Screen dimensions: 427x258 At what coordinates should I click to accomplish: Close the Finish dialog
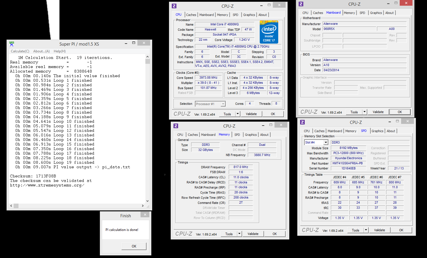click(145, 215)
